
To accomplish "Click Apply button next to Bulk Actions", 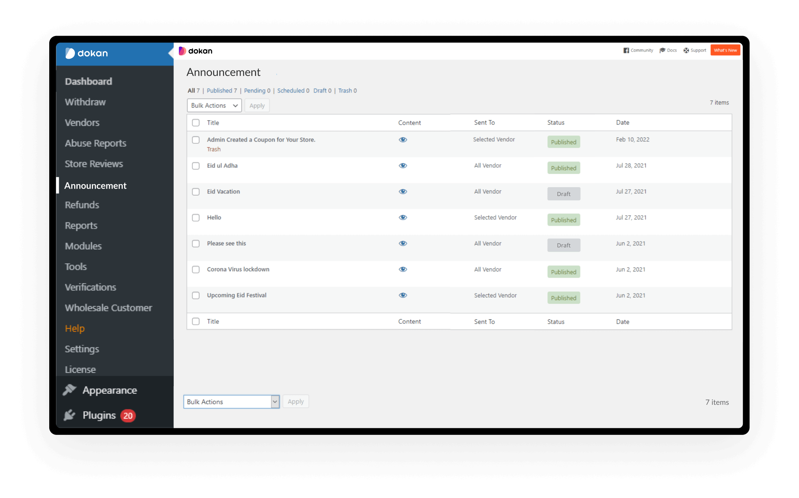I will tap(257, 106).
